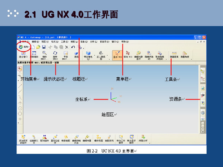Expand toolbar options arrow after 测量角度

(x=191, y=59)
